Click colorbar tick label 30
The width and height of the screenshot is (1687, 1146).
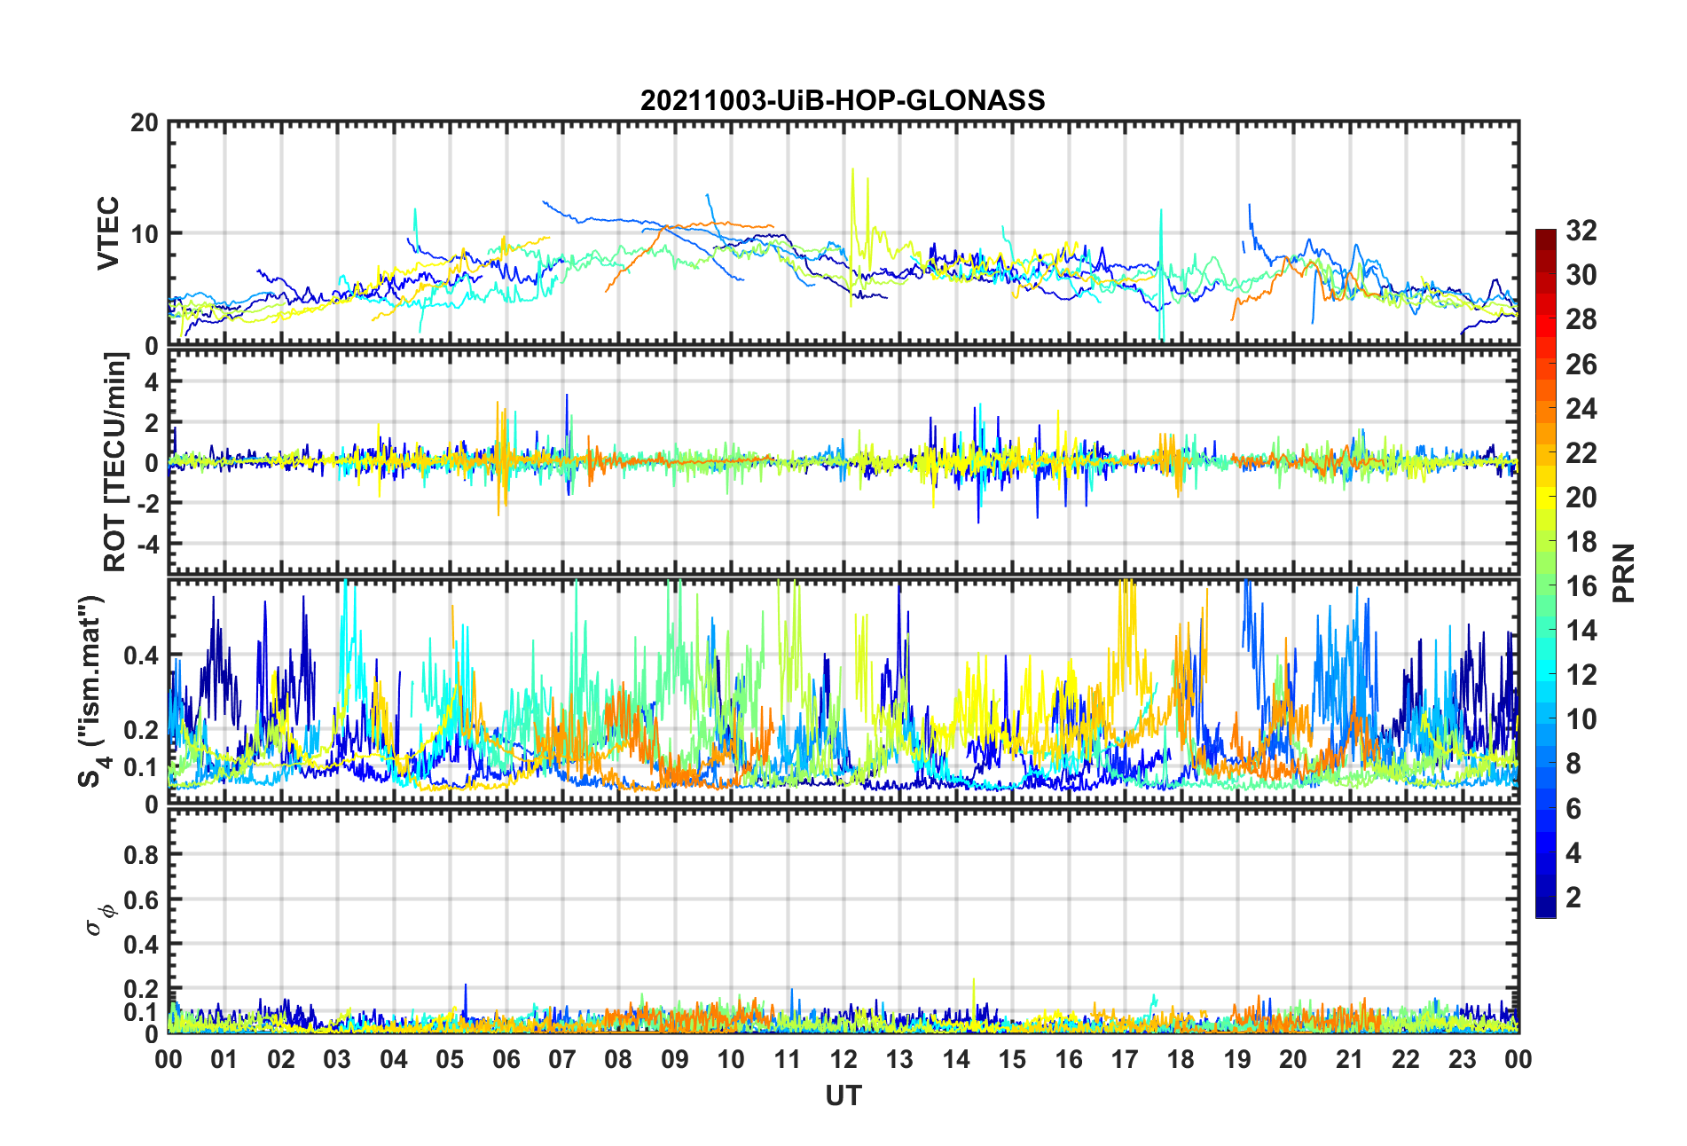(1581, 275)
